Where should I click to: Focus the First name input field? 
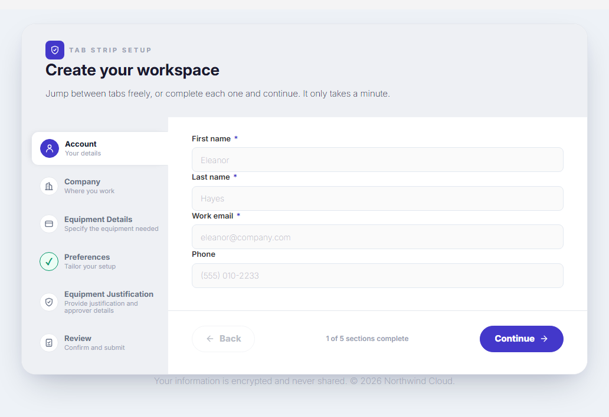tap(378, 160)
